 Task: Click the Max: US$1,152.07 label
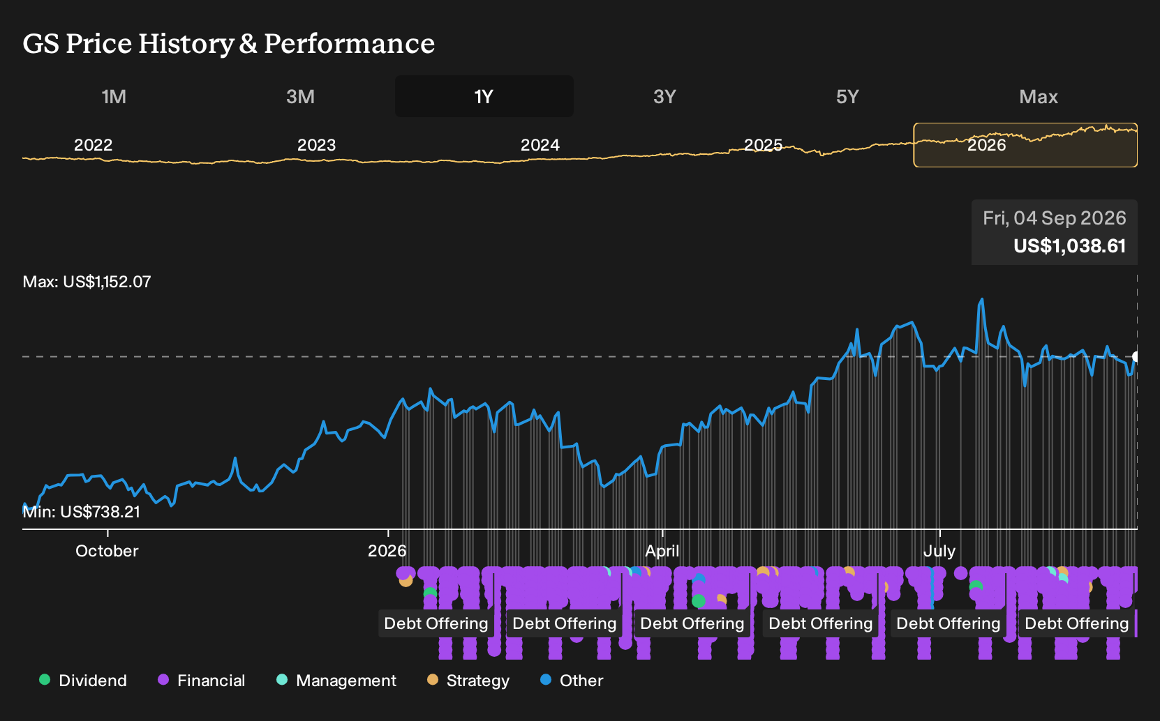[87, 282]
